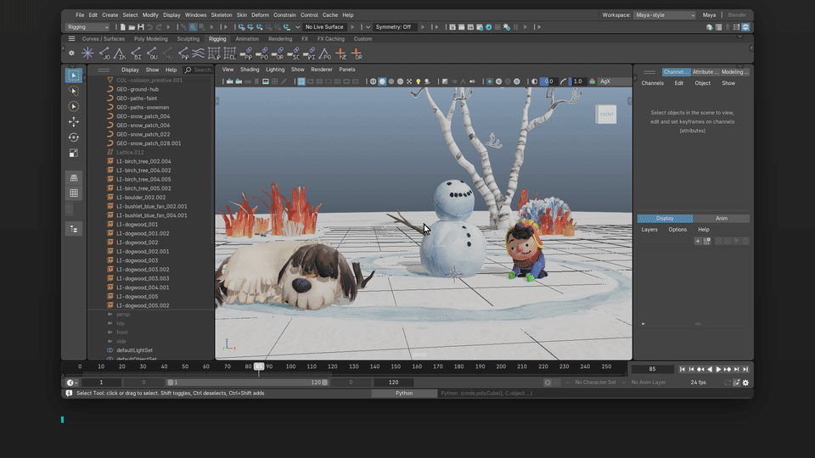Click the Python script language button
The width and height of the screenshot is (815, 458).
(x=404, y=394)
